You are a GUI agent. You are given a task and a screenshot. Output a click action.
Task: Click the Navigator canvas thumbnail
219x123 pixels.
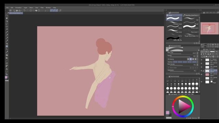point(209,28)
